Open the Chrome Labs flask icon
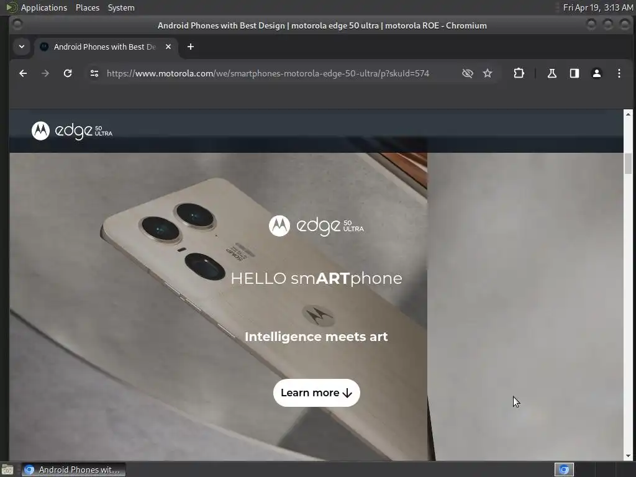636x477 pixels. [x=552, y=73]
